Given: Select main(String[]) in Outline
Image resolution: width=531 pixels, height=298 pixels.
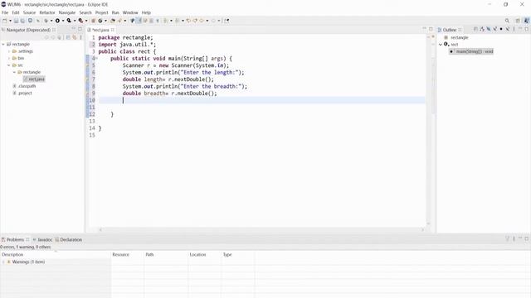Looking at the screenshot, I should point(471,51).
